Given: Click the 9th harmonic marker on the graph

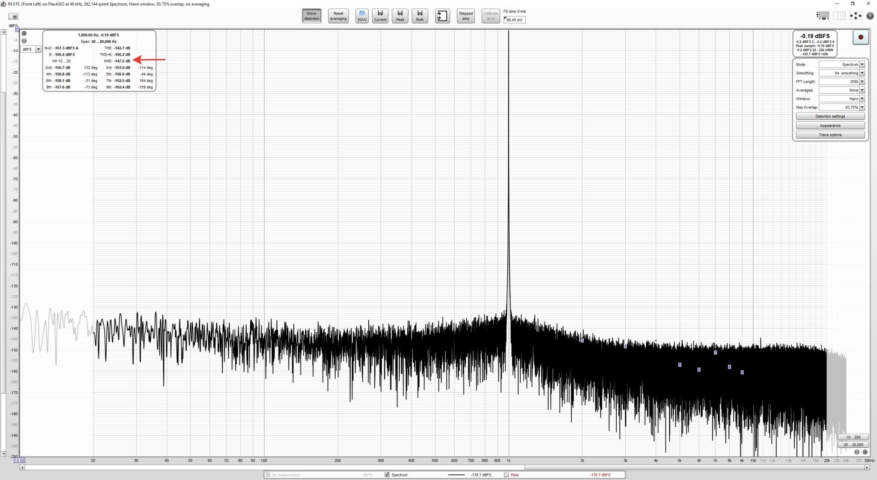Looking at the screenshot, I should coord(742,372).
